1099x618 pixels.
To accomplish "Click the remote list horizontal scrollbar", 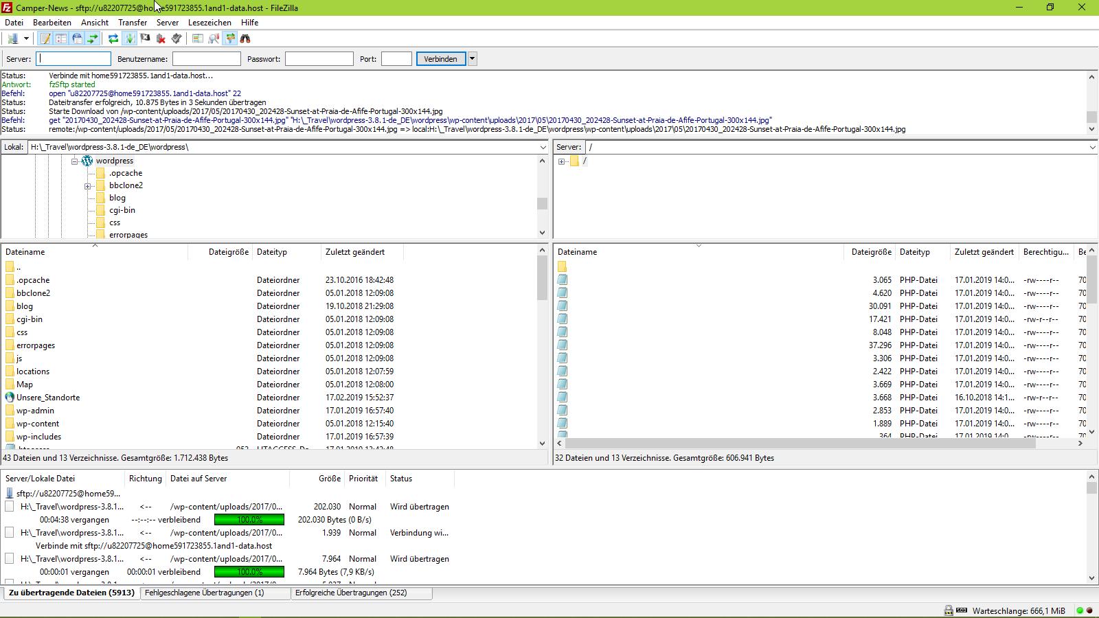I will click(800, 444).
